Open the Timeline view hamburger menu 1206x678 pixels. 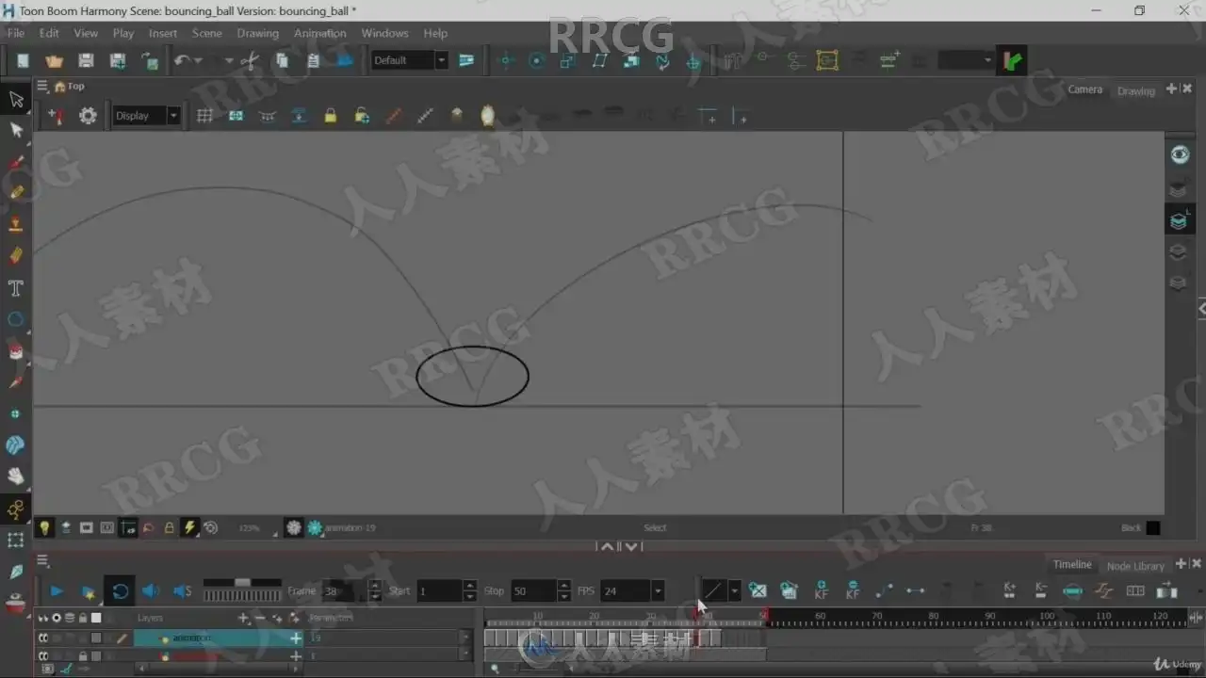tap(42, 560)
